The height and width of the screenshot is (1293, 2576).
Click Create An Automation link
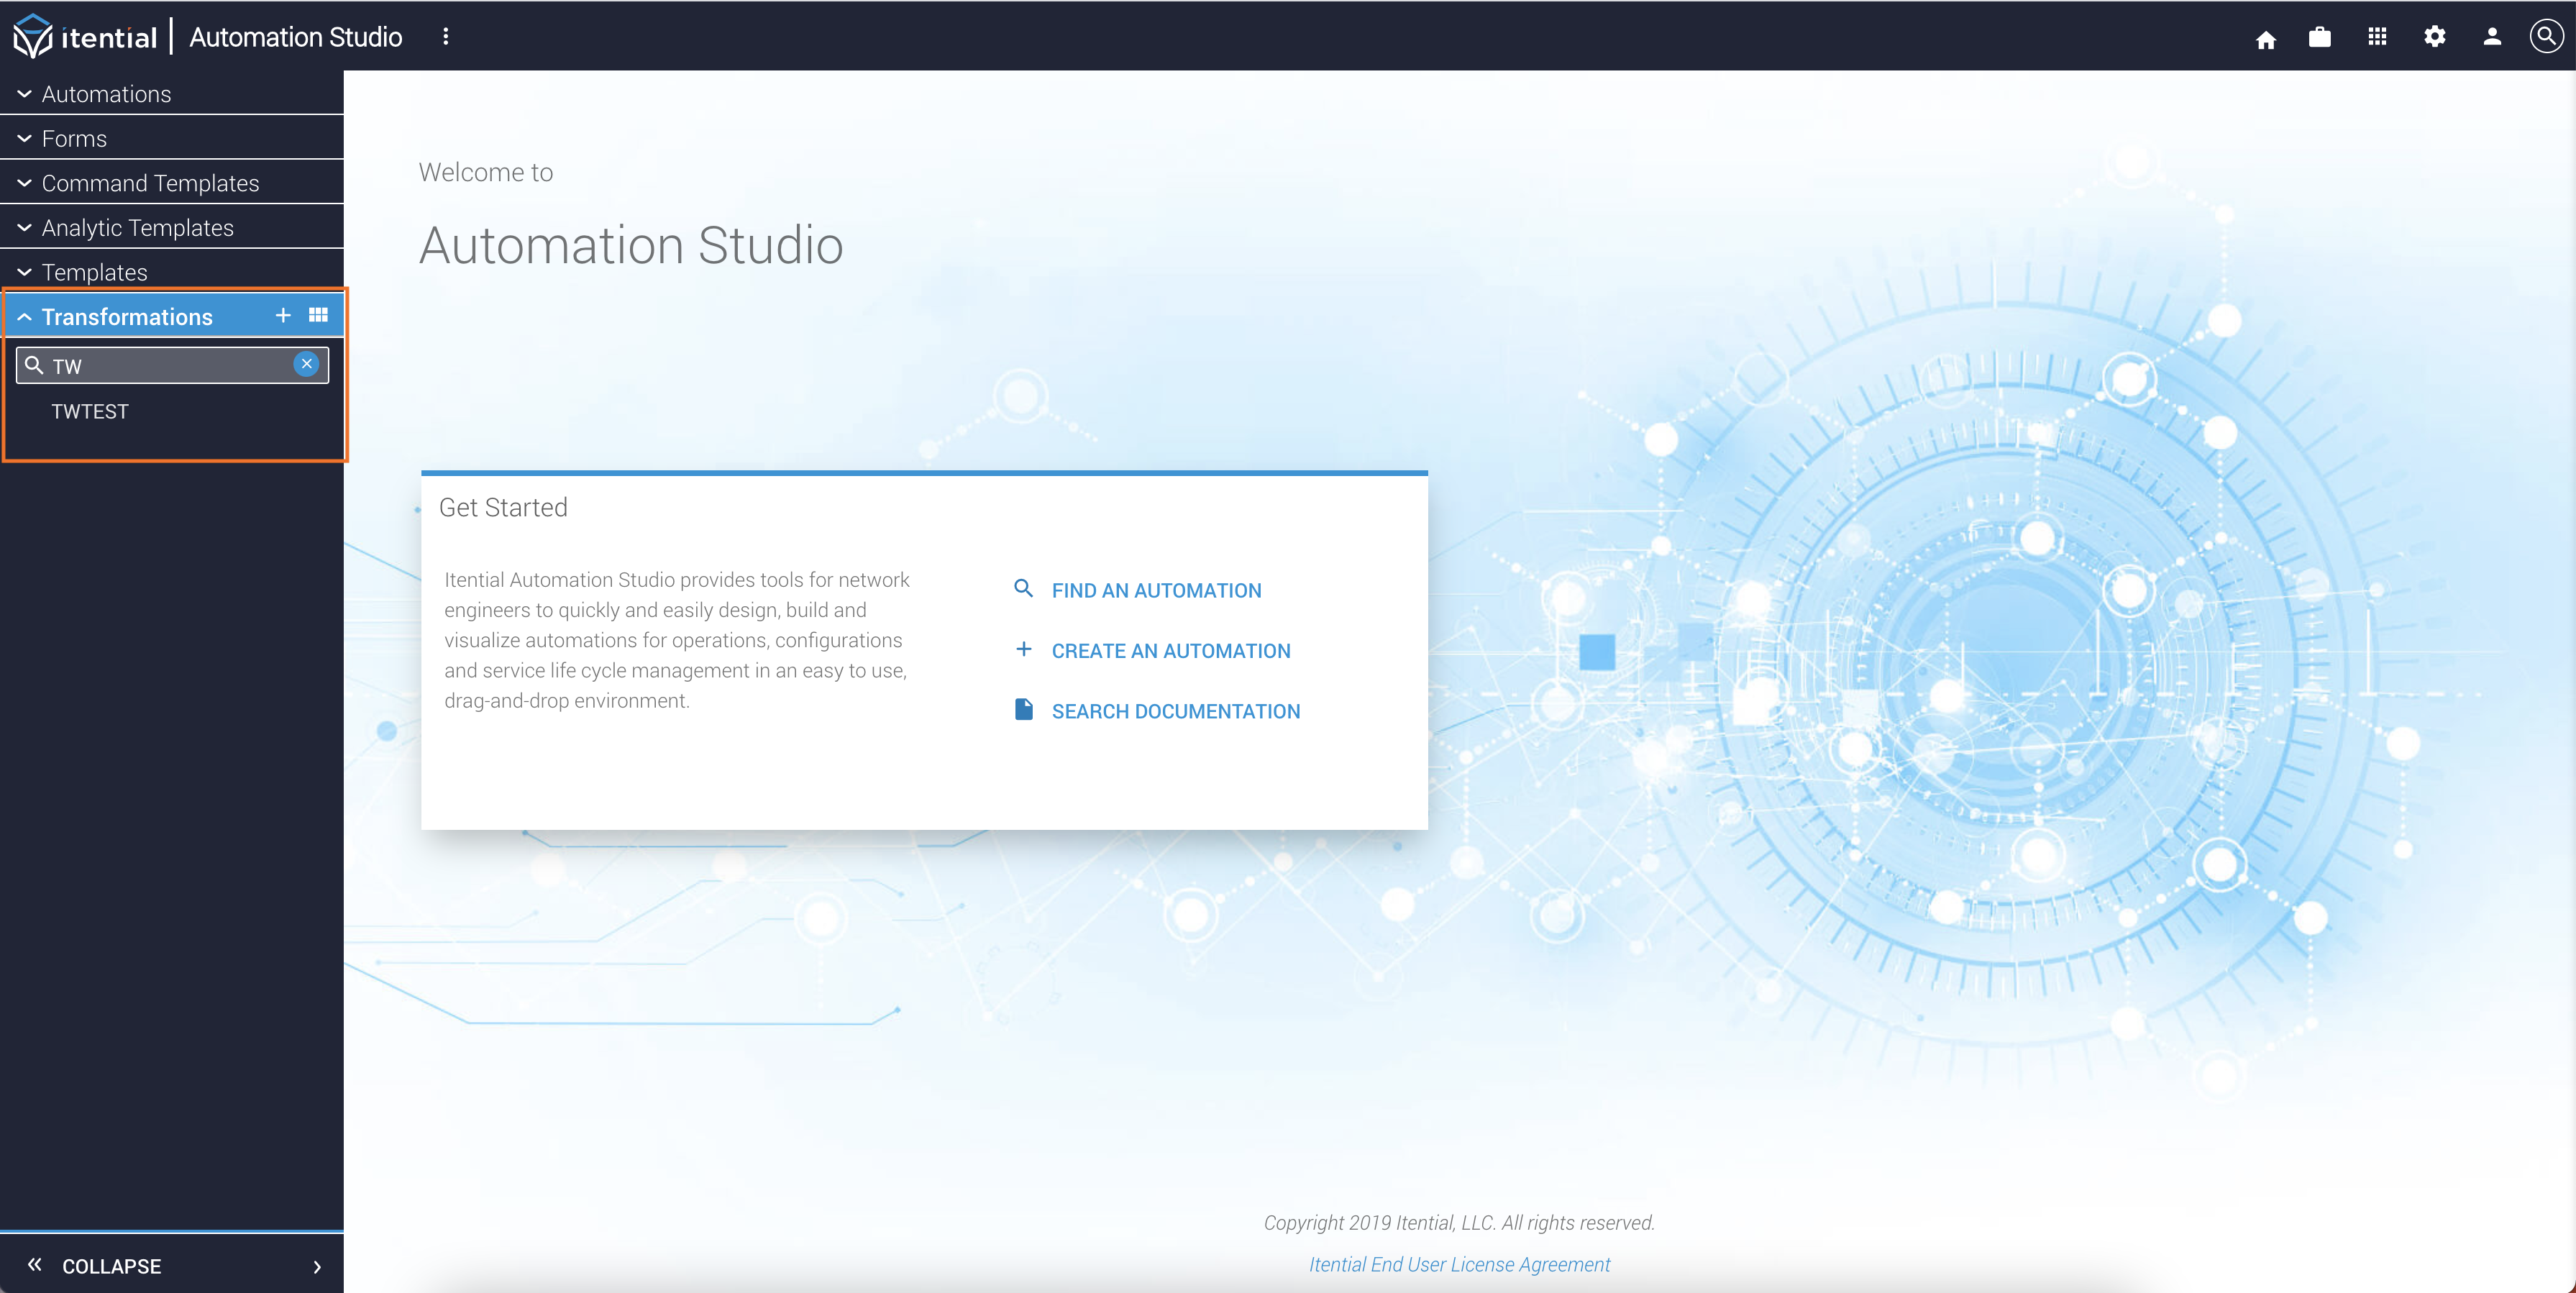pyautogui.click(x=1171, y=651)
